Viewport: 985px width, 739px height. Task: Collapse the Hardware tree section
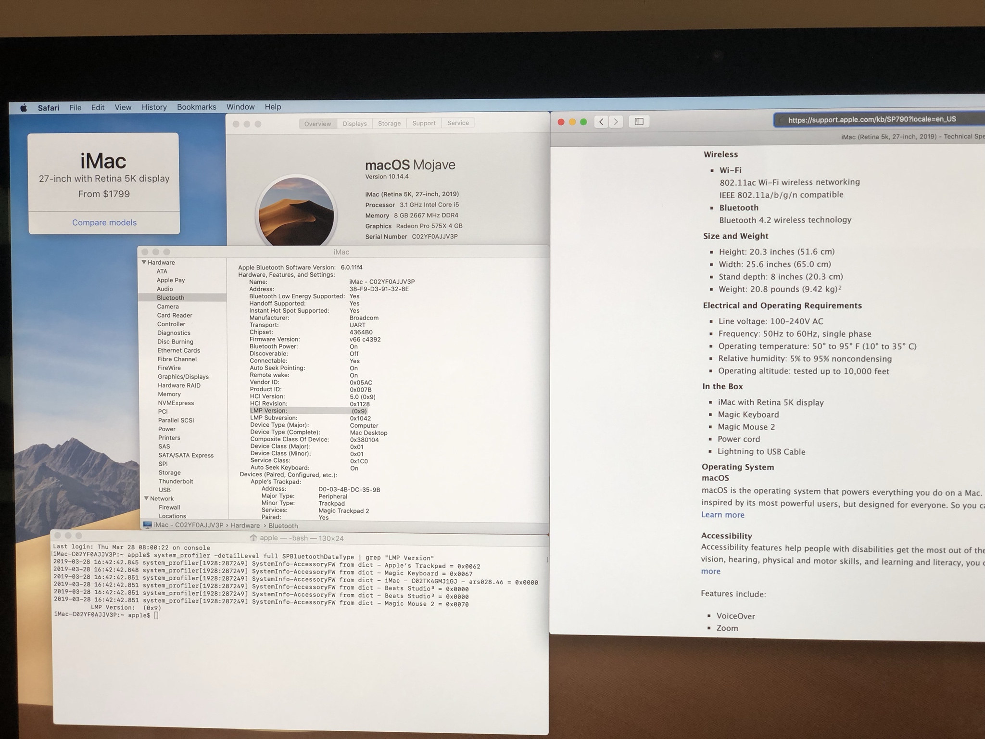click(144, 262)
